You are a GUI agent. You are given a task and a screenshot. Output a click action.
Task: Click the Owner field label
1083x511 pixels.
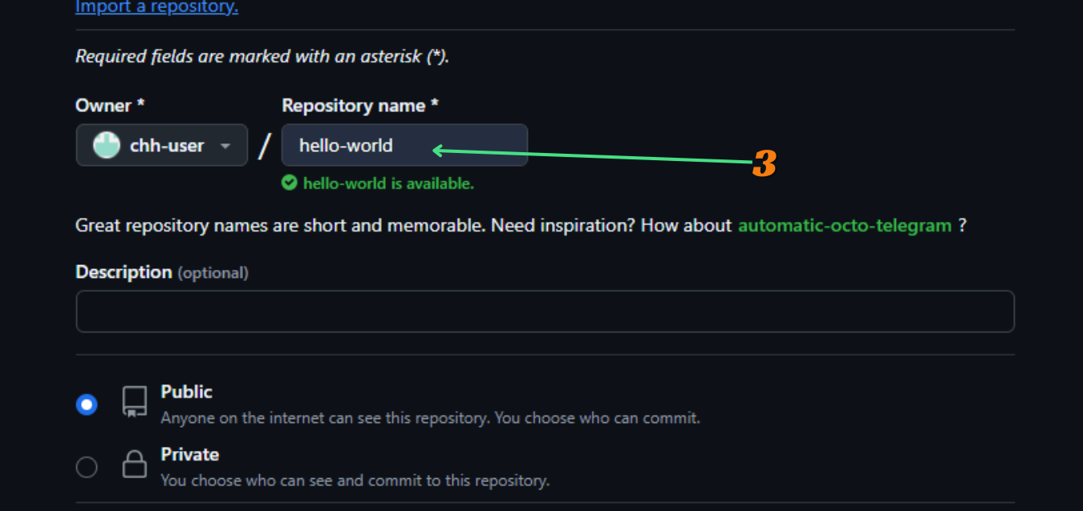pos(109,106)
